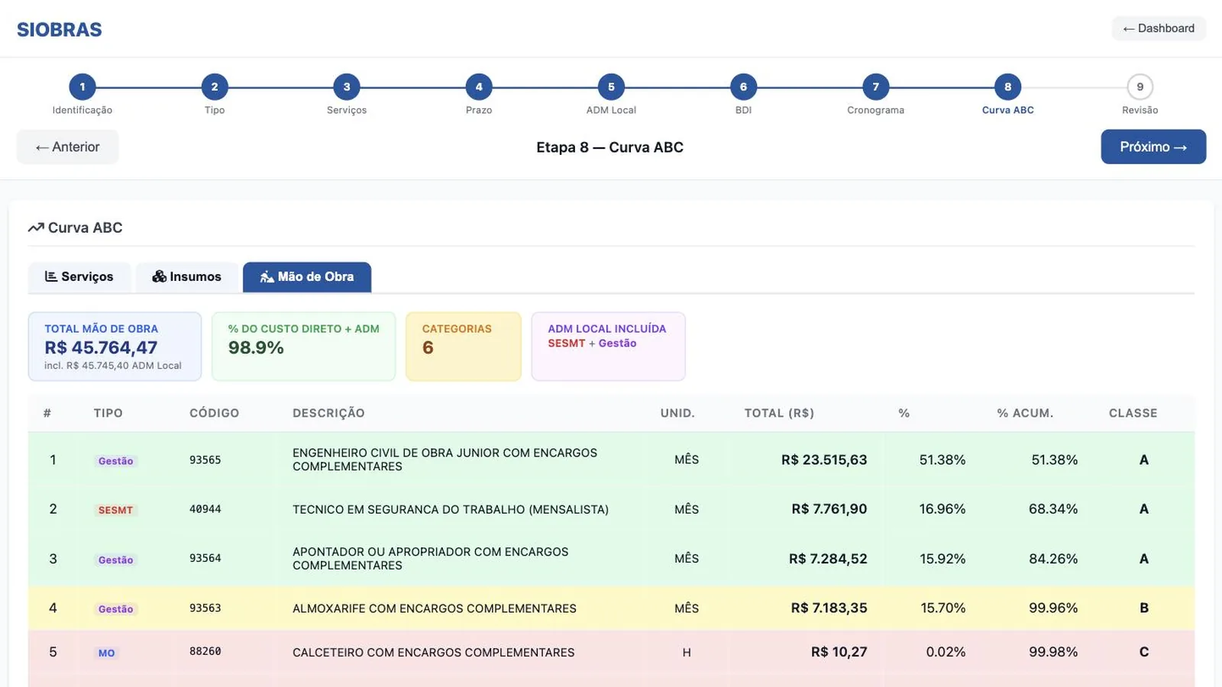Go to step 7 Cronograma circle

pos(876,87)
